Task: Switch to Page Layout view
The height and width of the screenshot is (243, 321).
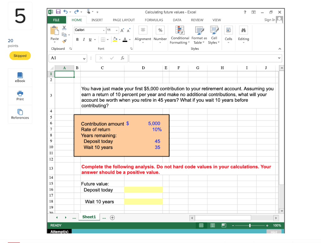Action: pos(213,225)
